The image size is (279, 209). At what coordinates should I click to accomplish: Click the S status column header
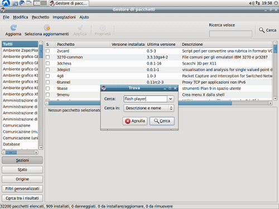point(47,45)
